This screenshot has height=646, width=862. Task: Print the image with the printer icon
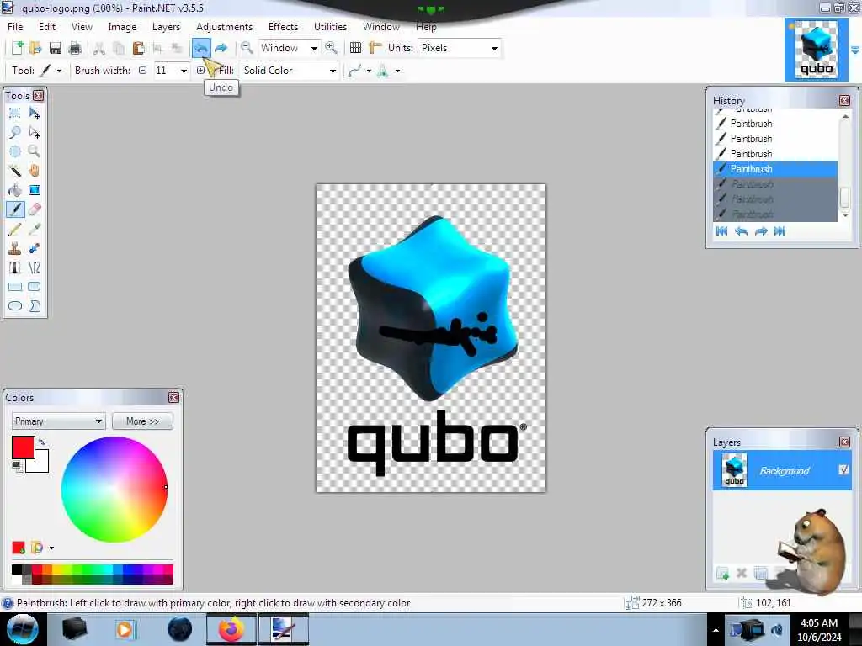coord(75,48)
